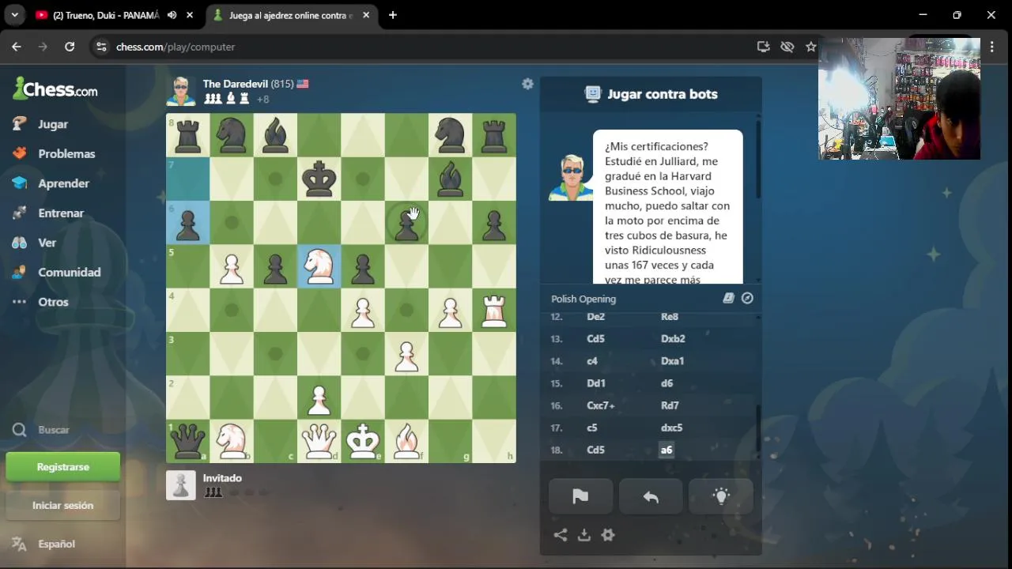Click the Polish Opening label
Screen dimensions: 1012x569
[583, 299]
